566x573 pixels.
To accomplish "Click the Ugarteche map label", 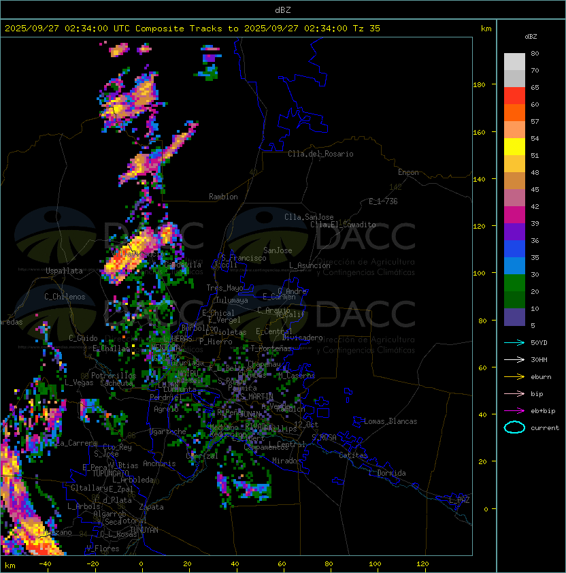I will [167, 431].
